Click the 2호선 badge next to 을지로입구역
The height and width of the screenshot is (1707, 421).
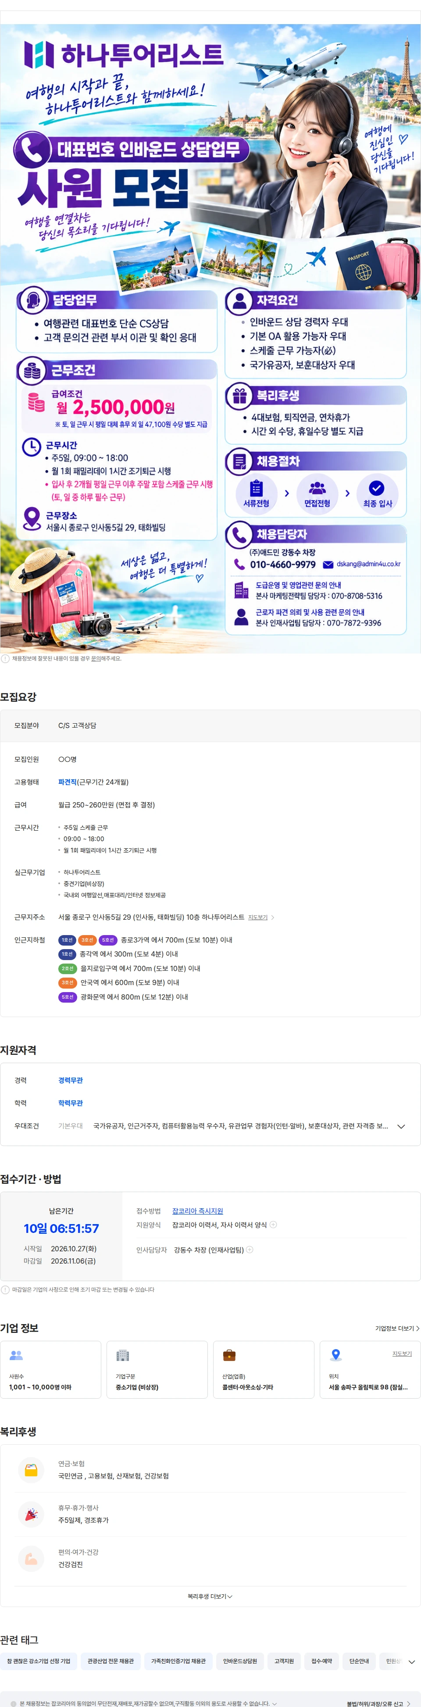68,968
